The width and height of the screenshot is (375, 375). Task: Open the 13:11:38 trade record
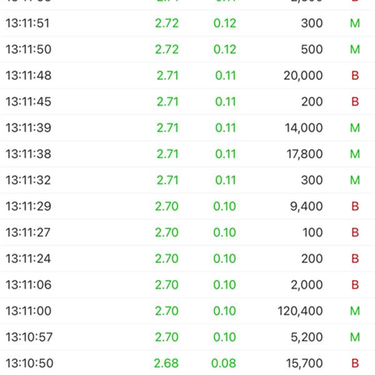pyautogui.click(x=187, y=154)
